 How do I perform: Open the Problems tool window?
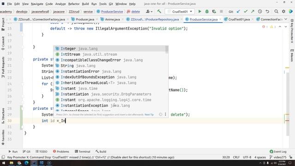(x=61, y=151)
